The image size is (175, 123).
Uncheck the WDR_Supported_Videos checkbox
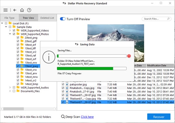click(x=14, y=30)
